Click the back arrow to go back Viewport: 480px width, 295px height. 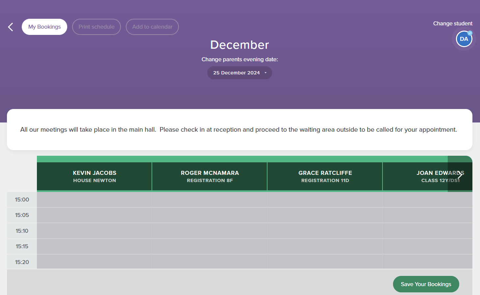coord(10,27)
